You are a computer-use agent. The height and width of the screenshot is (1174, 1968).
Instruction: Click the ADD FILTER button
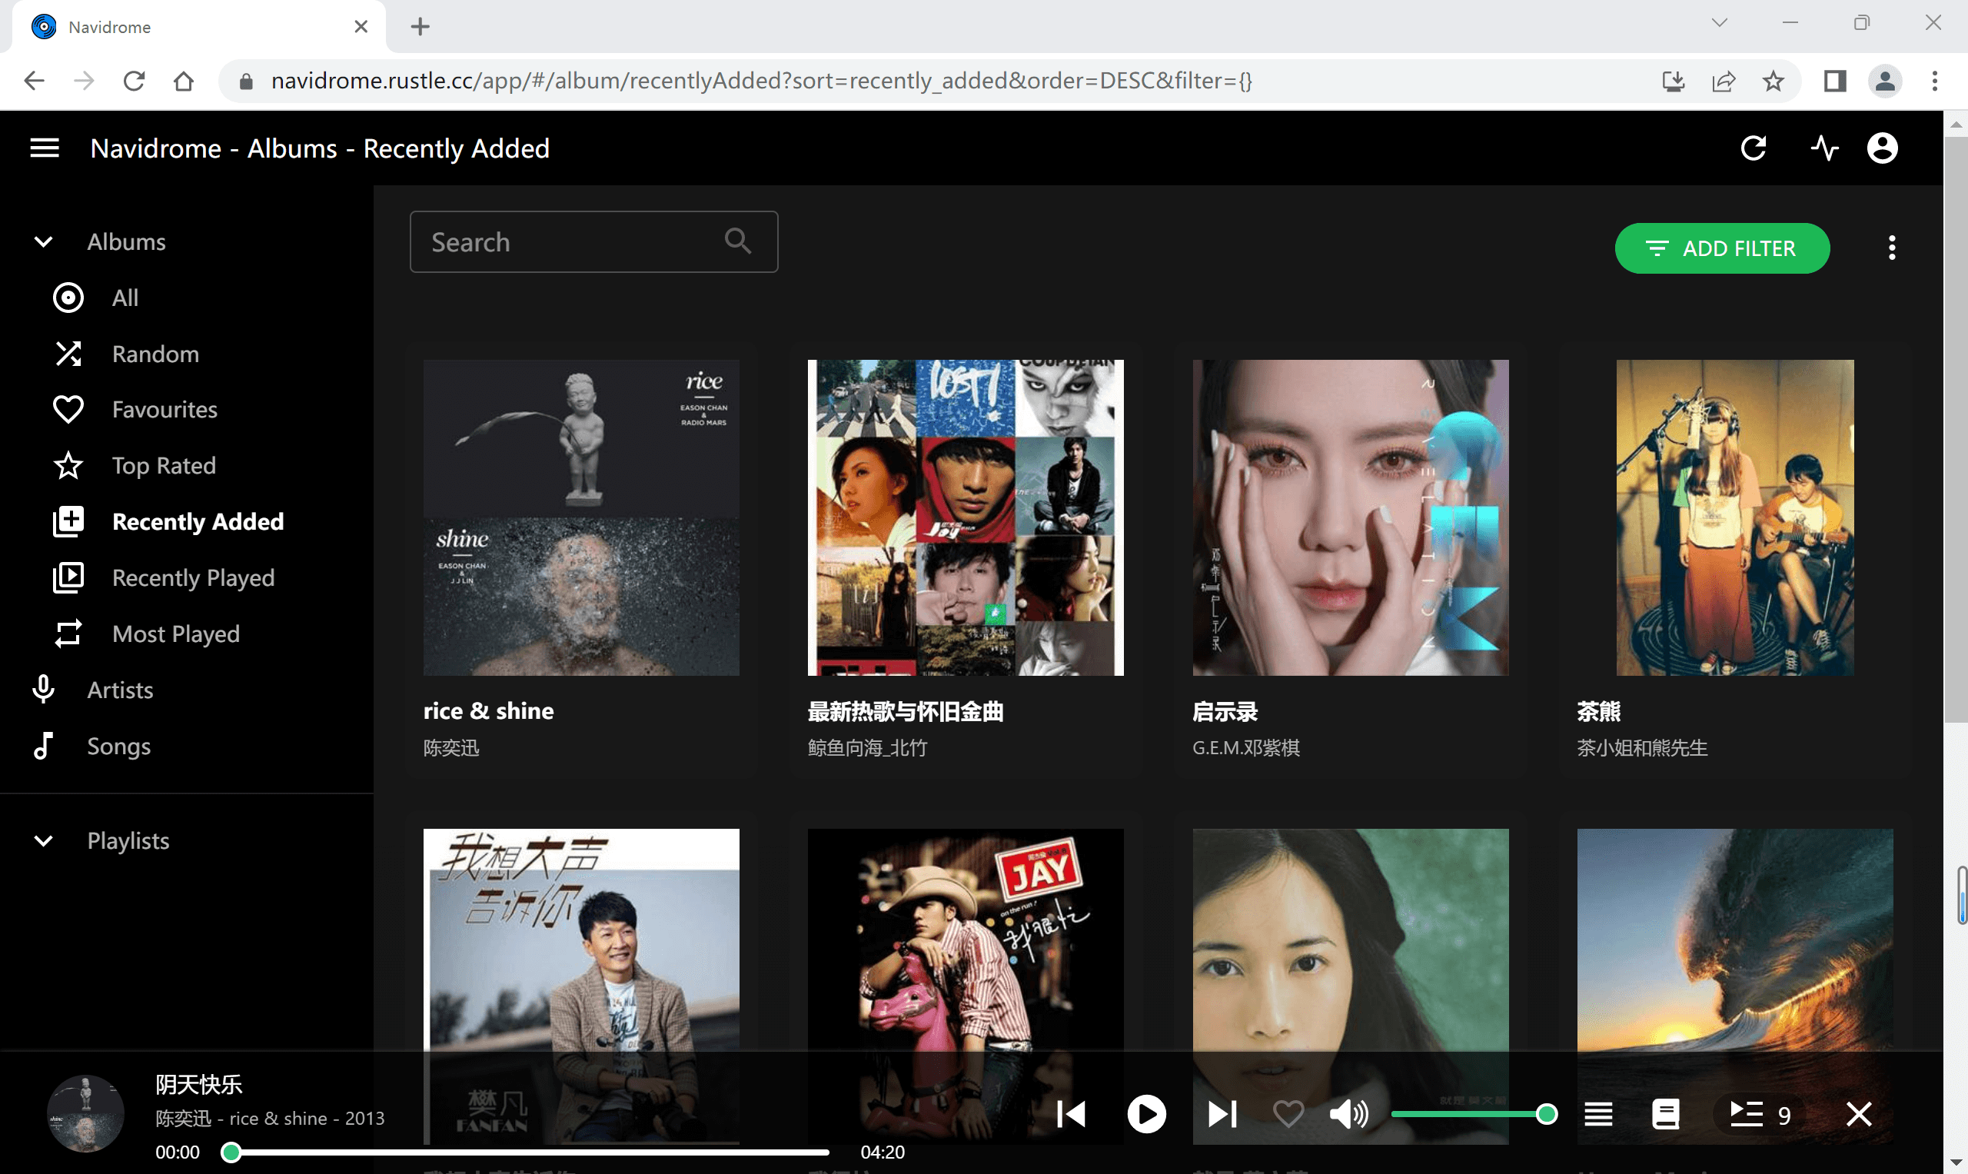click(1722, 248)
